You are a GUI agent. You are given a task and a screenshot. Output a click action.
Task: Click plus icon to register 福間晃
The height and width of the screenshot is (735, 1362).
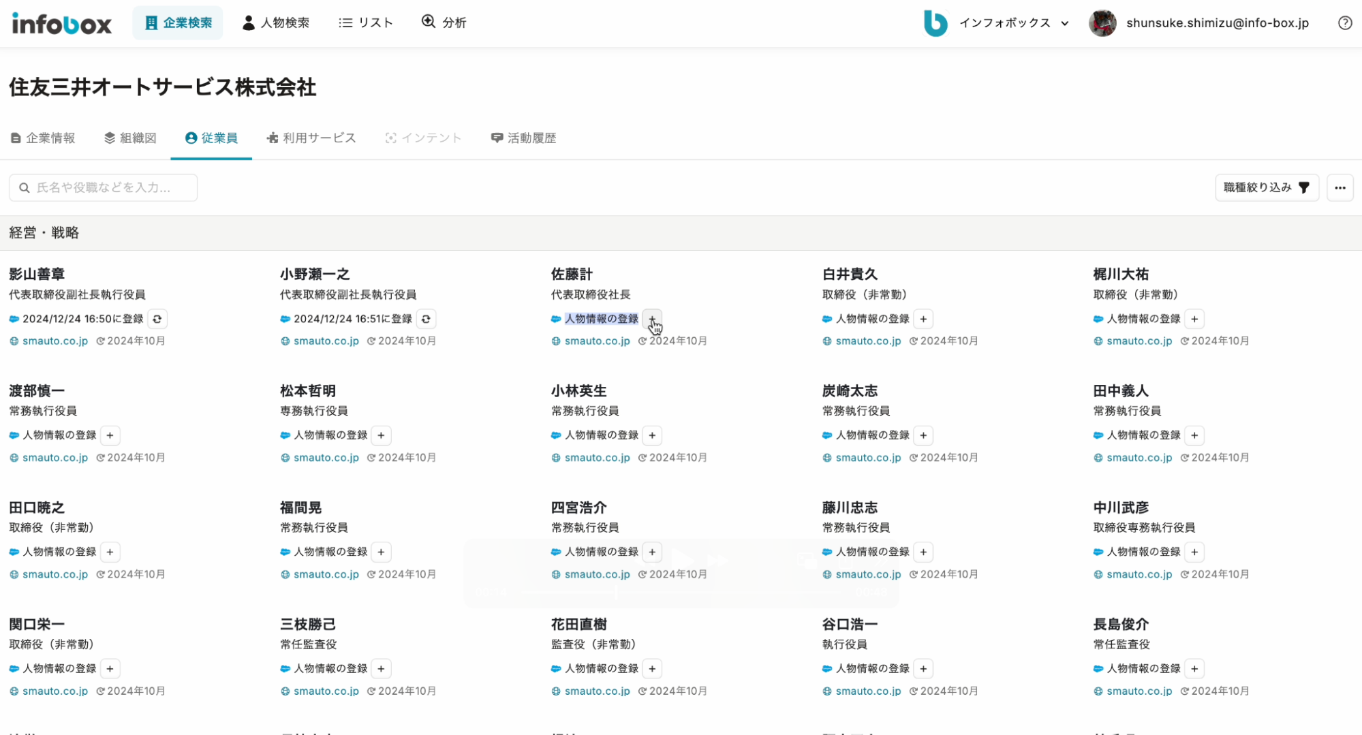381,552
